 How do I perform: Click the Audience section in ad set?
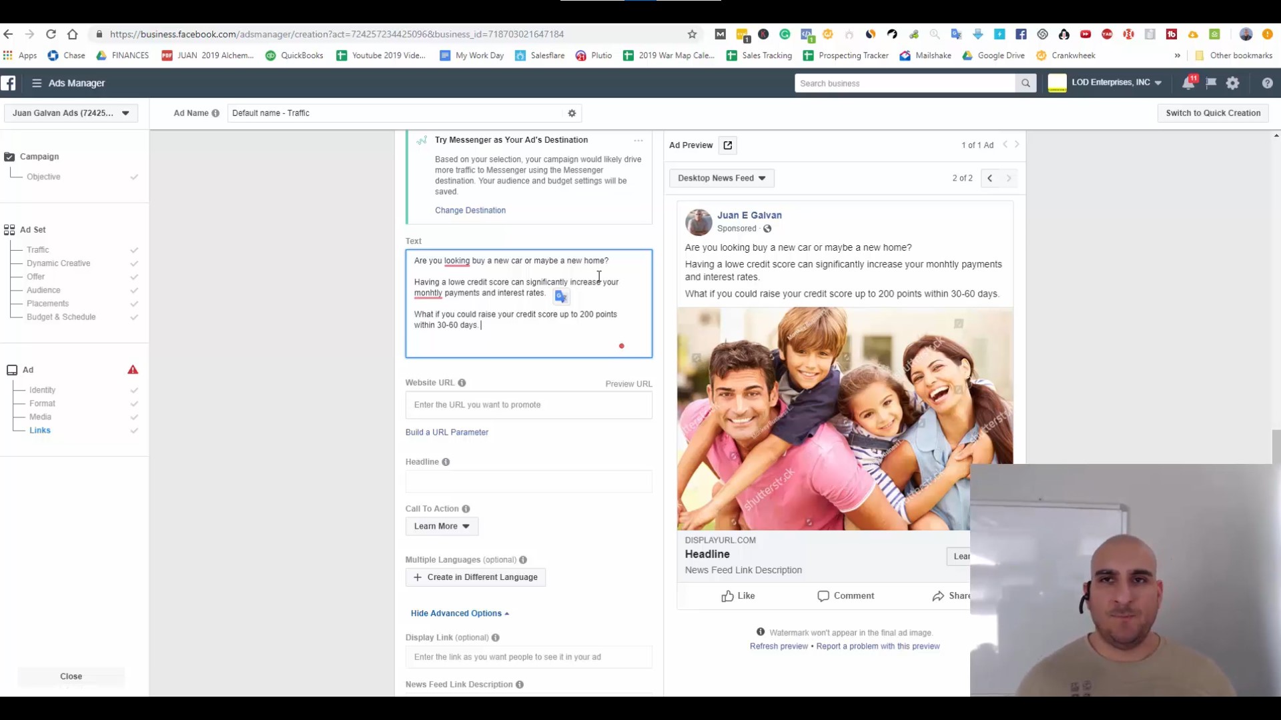(x=43, y=289)
